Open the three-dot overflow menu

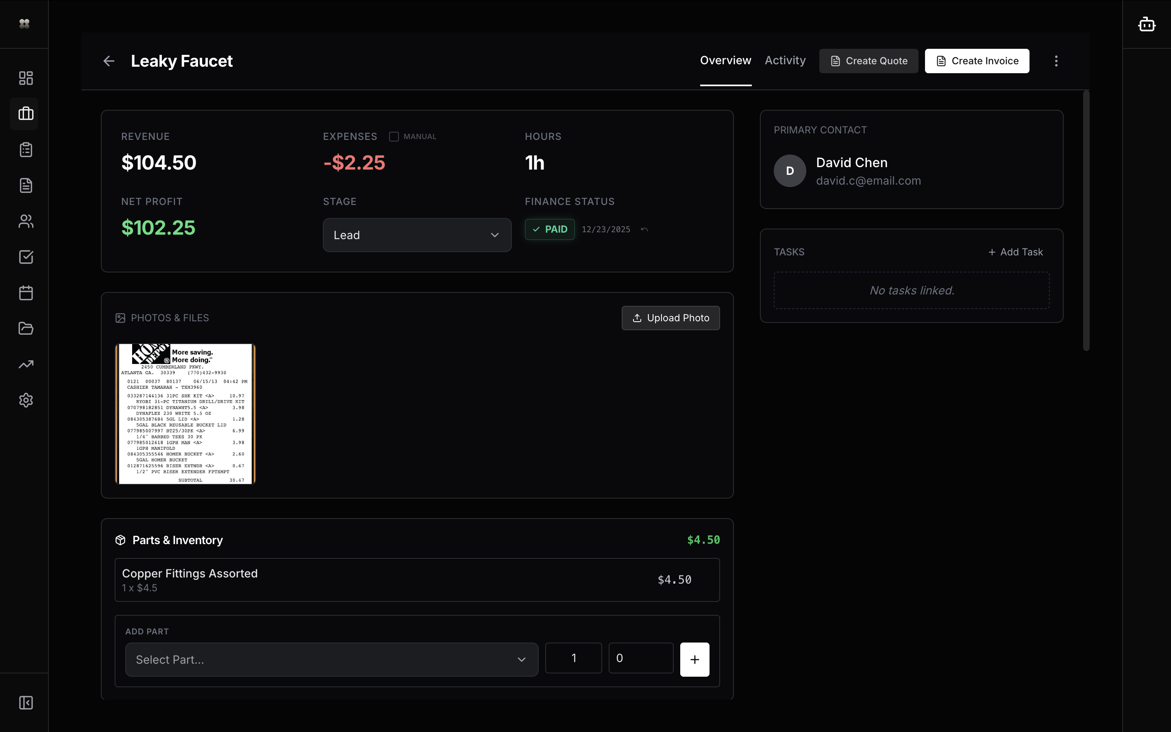[1056, 61]
